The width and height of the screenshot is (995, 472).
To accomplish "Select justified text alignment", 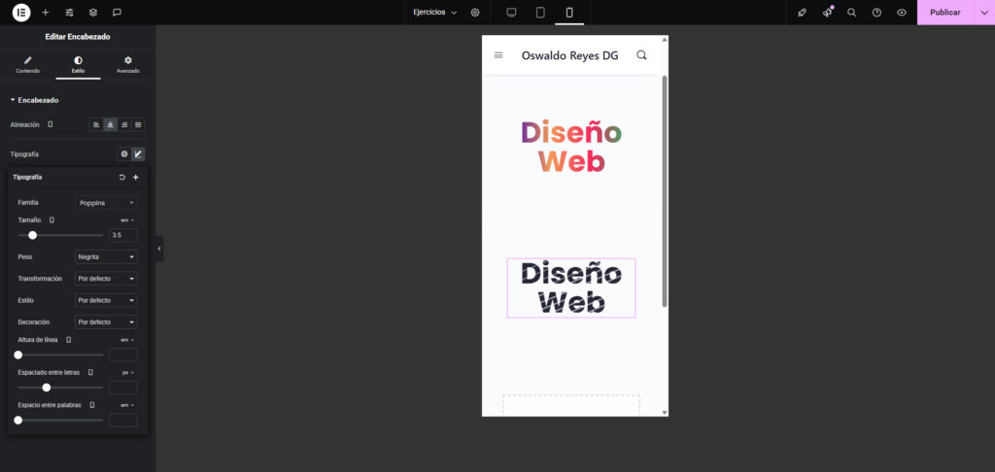I will point(138,124).
